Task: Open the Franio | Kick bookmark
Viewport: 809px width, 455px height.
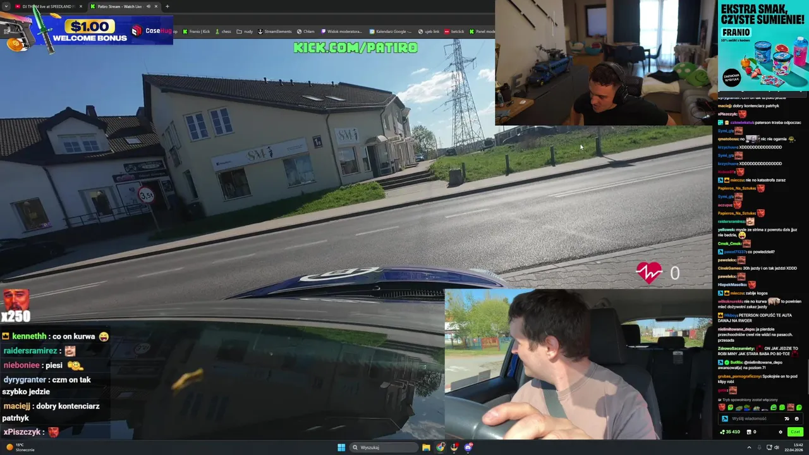Action: tap(197, 31)
